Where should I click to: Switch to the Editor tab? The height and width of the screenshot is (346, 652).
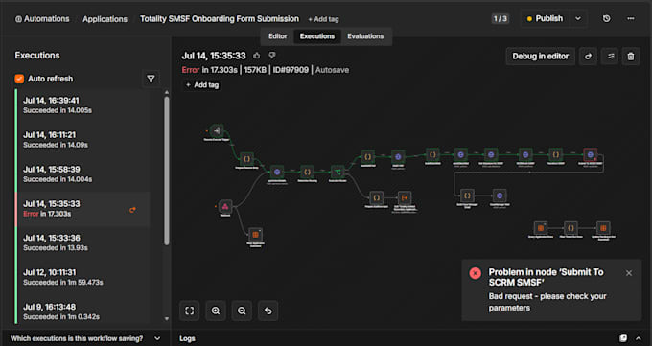click(x=278, y=36)
